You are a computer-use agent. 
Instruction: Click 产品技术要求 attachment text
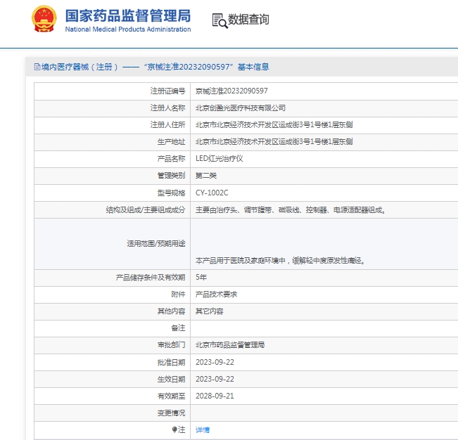[216, 295]
